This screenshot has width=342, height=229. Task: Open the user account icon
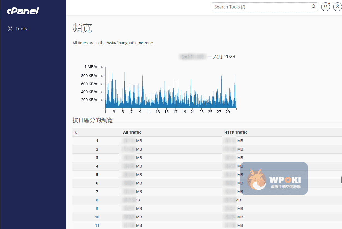point(337,7)
